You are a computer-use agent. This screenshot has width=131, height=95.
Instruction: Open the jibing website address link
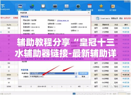(x=63, y=20)
